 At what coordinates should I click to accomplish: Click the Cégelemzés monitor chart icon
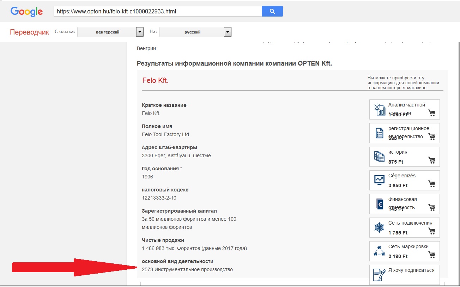click(380, 180)
